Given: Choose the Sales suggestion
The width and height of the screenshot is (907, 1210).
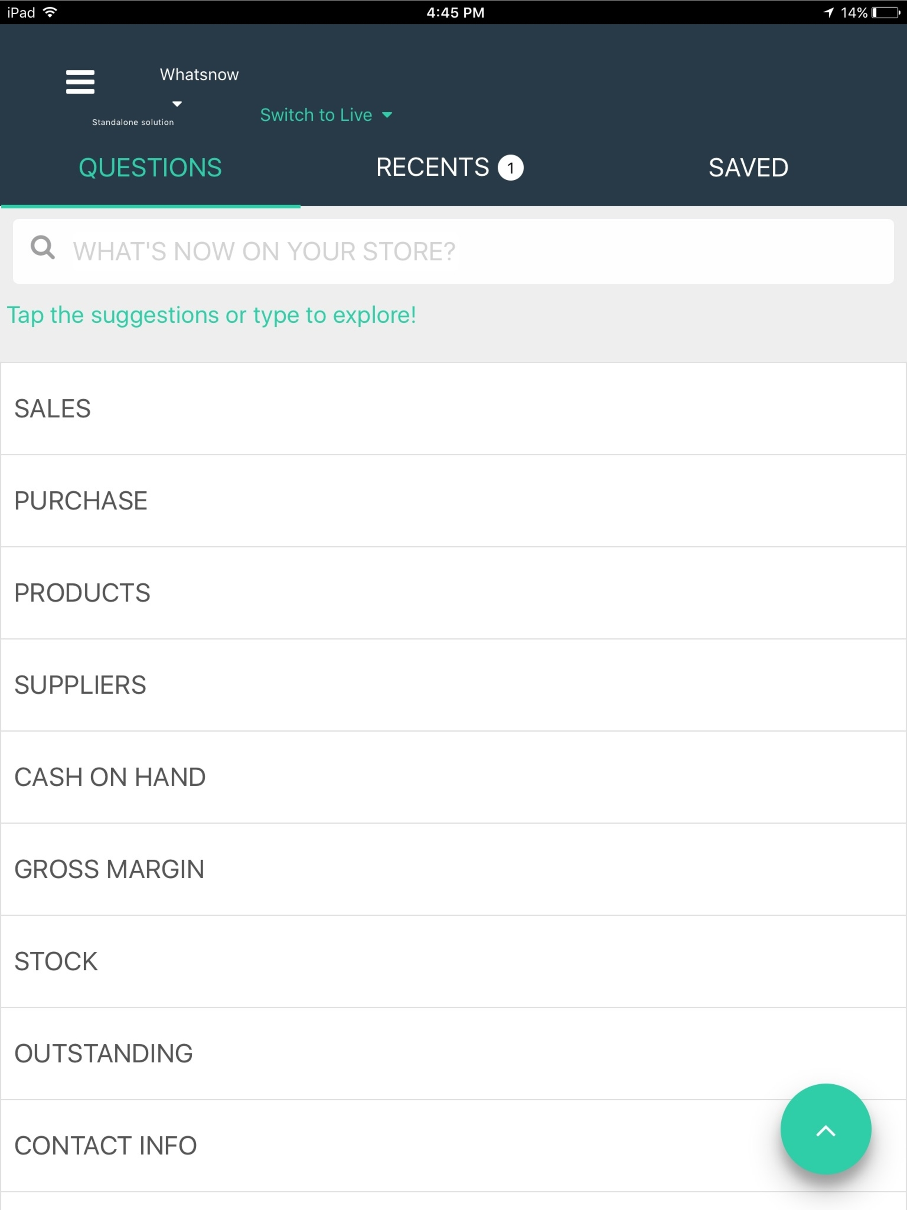Looking at the screenshot, I should pyautogui.click(x=453, y=409).
